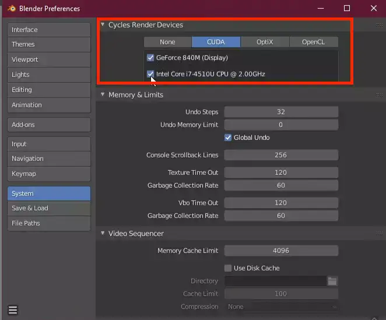Go to the Viewport preferences section
This screenshot has width=386, height=320.
pos(49,59)
